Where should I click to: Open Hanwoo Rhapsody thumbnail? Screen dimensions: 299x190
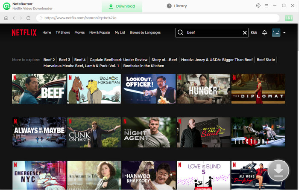[149, 175]
